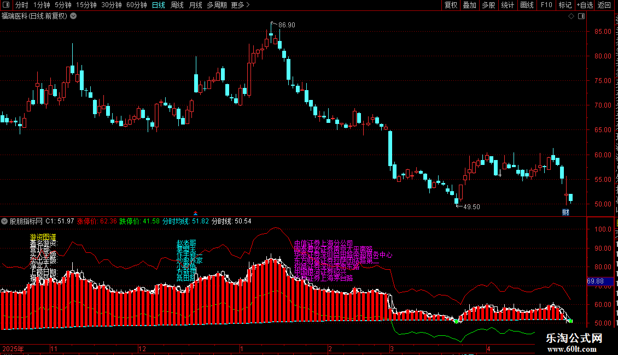Screen dimensions: 618x355
Task: Click the 69.88 price tag on indicator axis
Action: [600, 281]
